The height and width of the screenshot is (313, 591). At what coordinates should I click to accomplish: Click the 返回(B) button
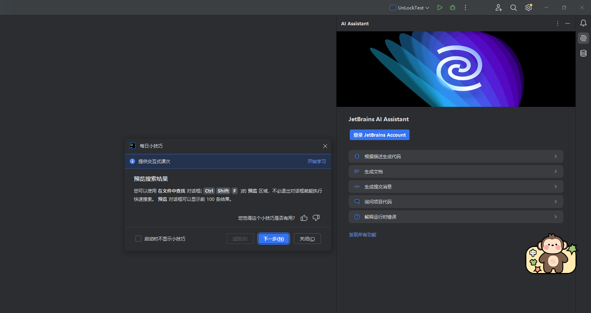240,239
